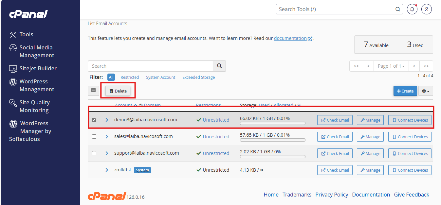Open the user account icon menu
Image resolution: width=441 pixels, height=205 pixels.
tap(426, 9)
